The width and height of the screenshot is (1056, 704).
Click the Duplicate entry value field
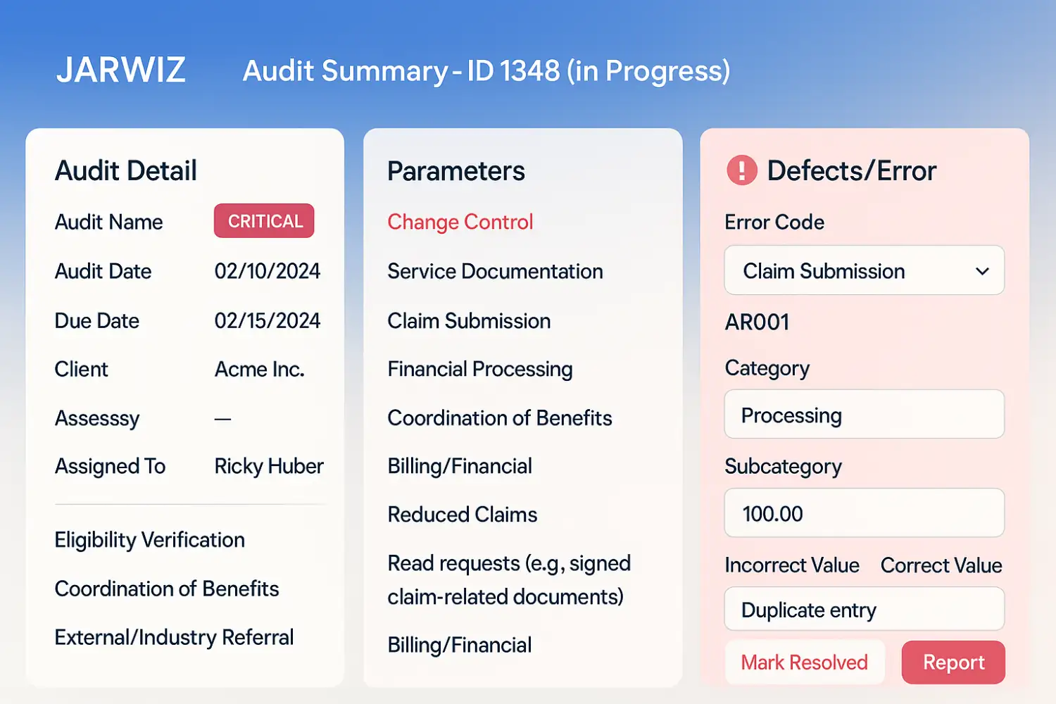865,609
